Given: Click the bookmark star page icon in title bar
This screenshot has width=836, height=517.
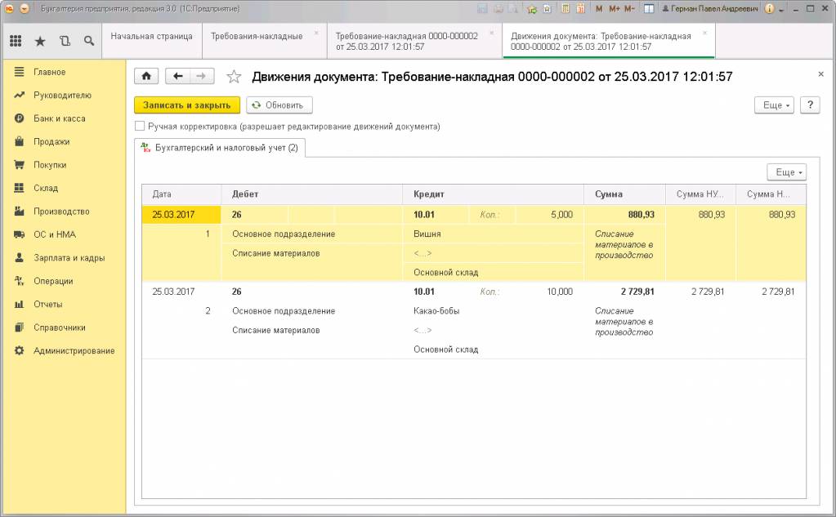Looking at the screenshot, I should (547, 8).
